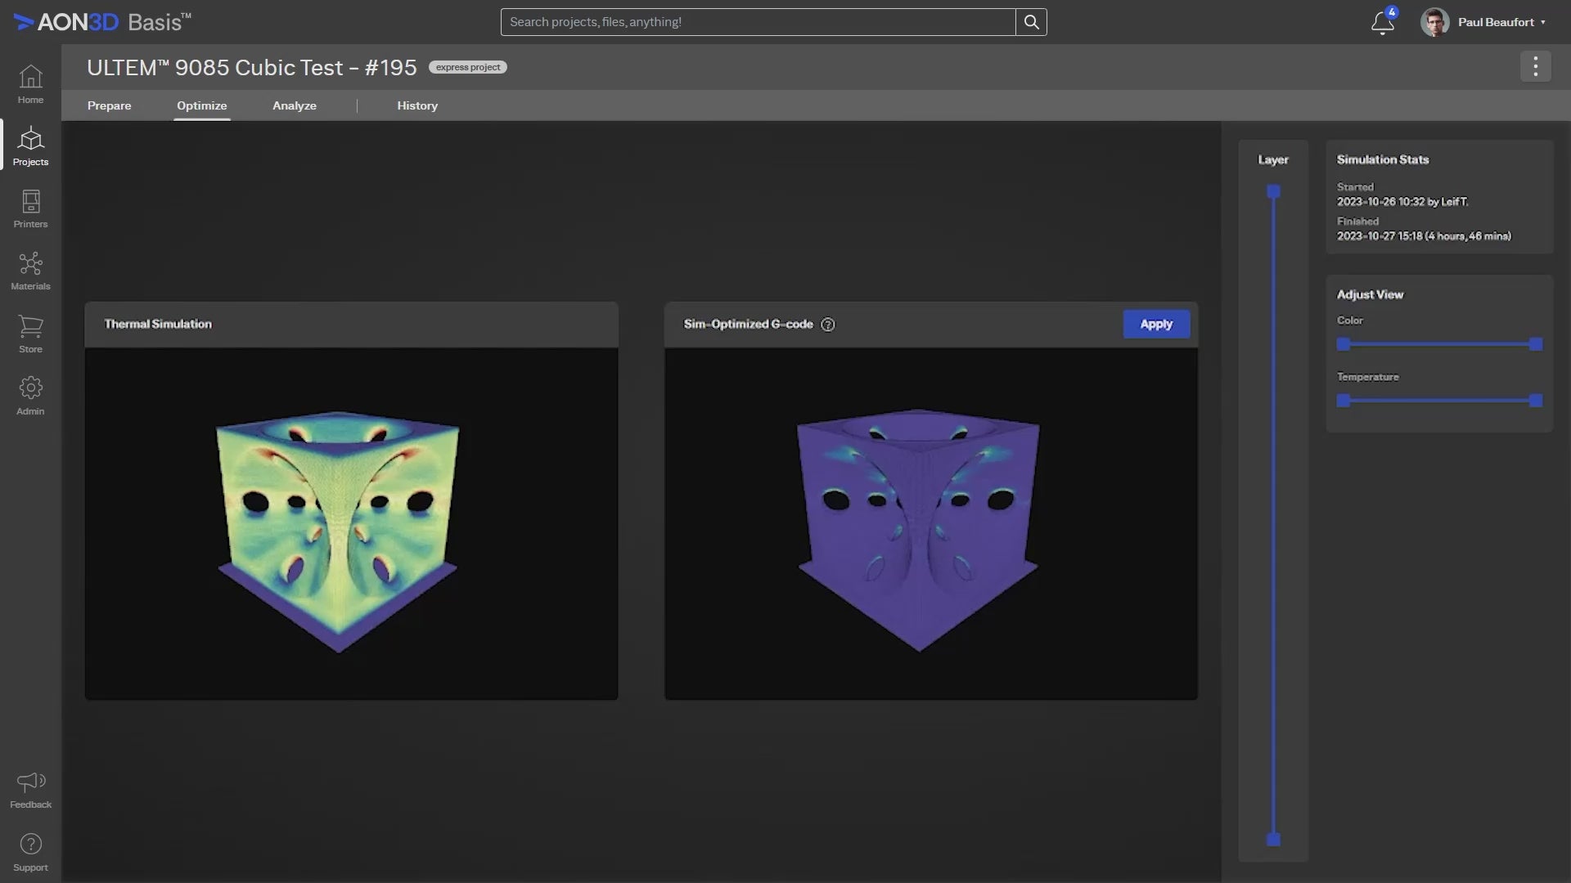Viewport: 1571px width, 883px height.
Task: Click the Thermal Simulation panel title
Action: [158, 324]
